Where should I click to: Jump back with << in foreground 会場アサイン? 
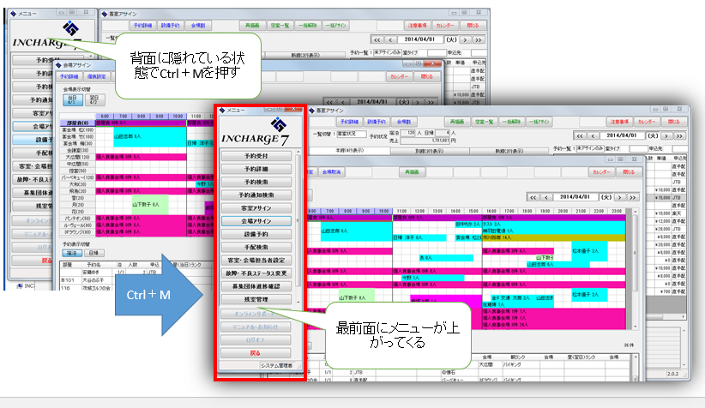pyautogui.click(x=533, y=197)
